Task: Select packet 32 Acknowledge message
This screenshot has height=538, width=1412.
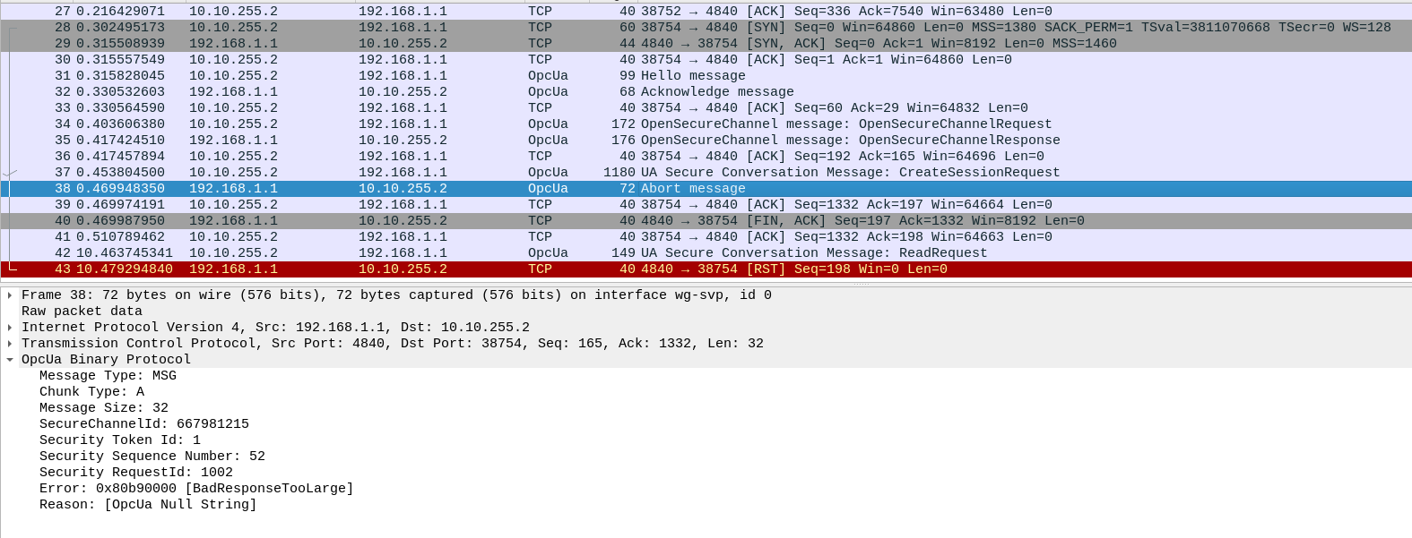Action: pyautogui.click(x=706, y=92)
